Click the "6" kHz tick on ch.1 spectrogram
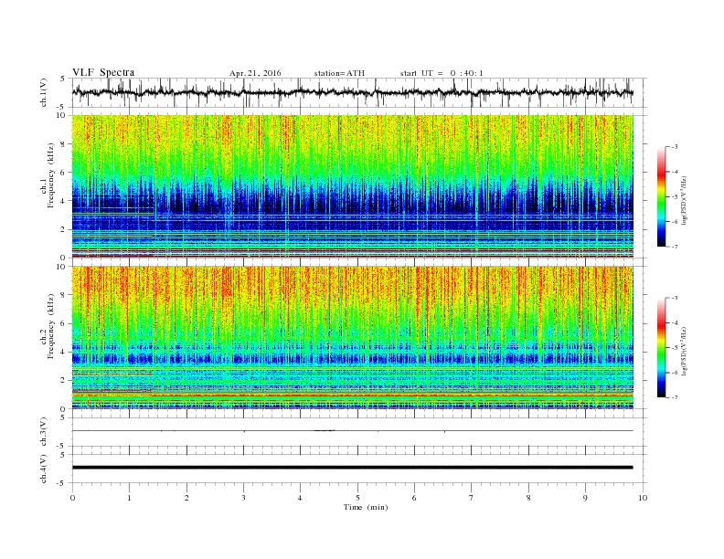This screenshot has width=724, height=559. [x=64, y=173]
